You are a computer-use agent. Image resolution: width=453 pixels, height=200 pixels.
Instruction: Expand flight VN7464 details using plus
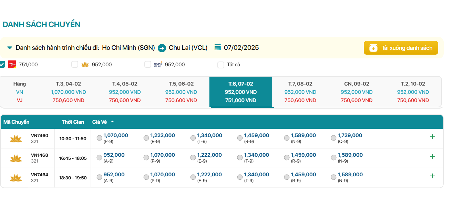coord(433,176)
